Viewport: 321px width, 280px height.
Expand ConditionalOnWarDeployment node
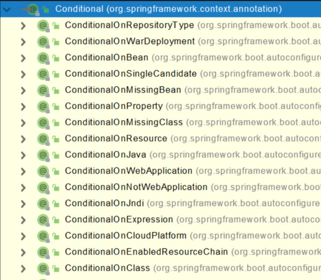[23, 42]
